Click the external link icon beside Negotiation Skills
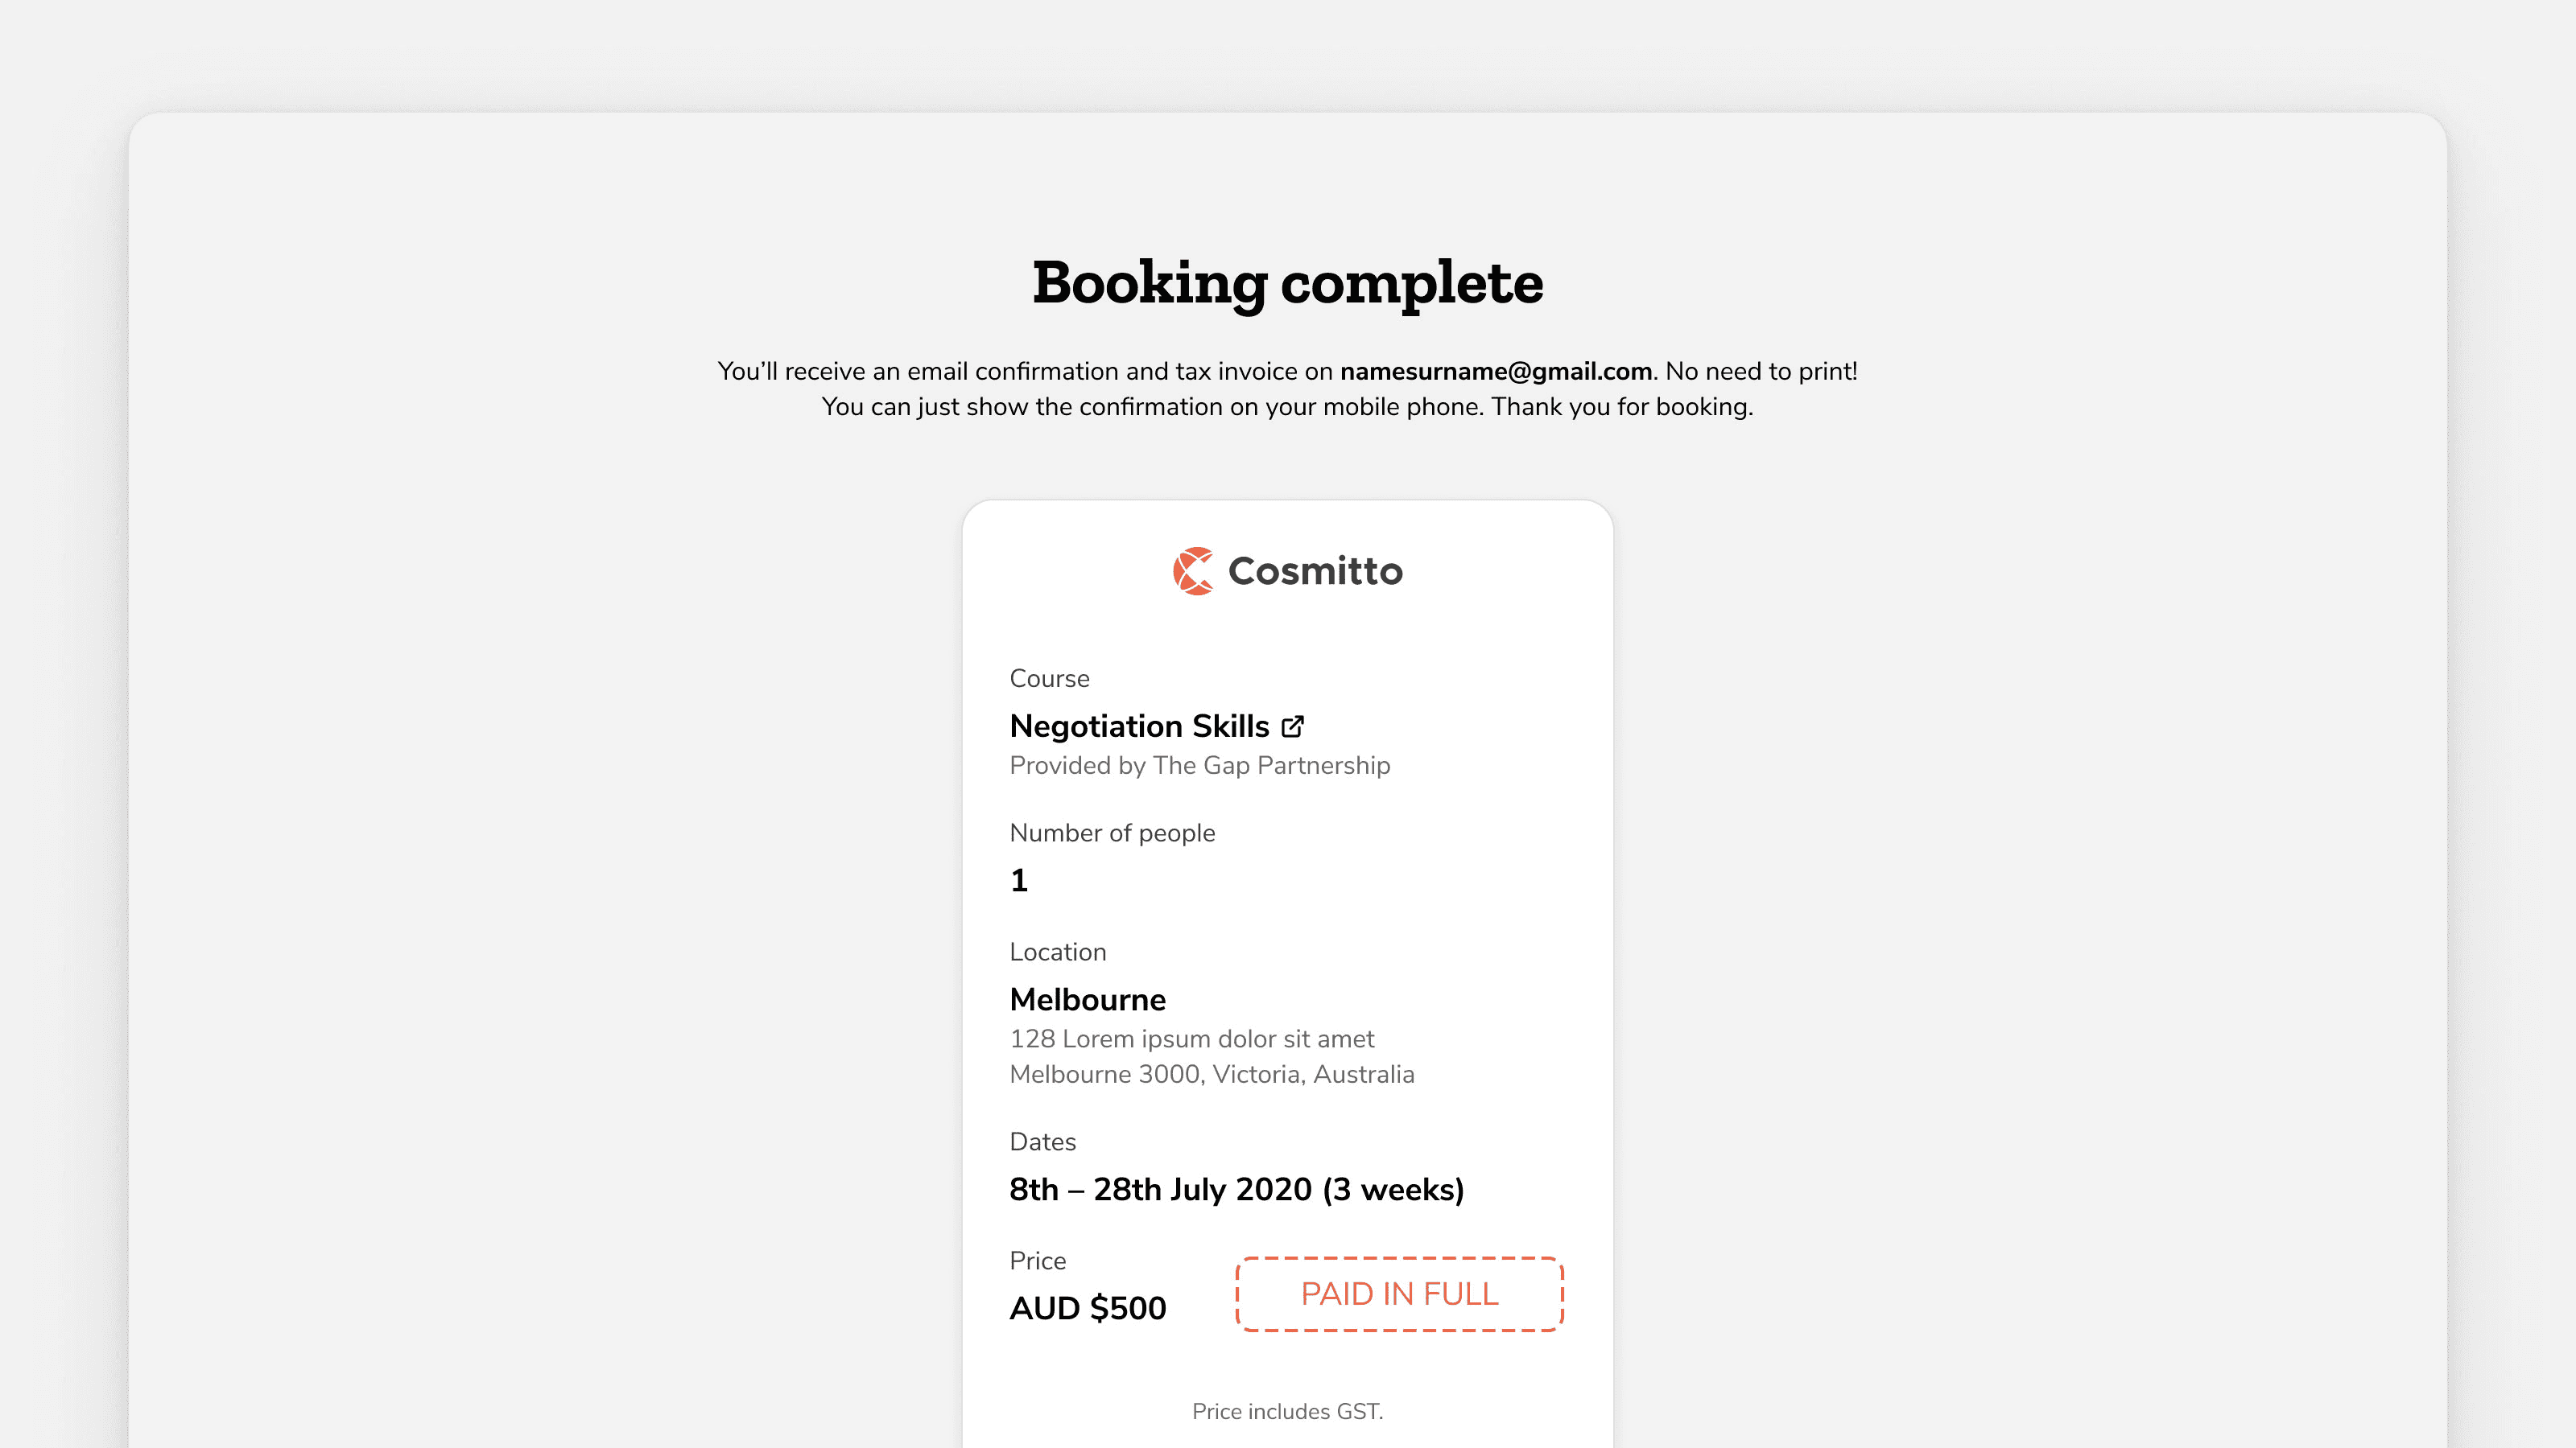 point(1292,726)
